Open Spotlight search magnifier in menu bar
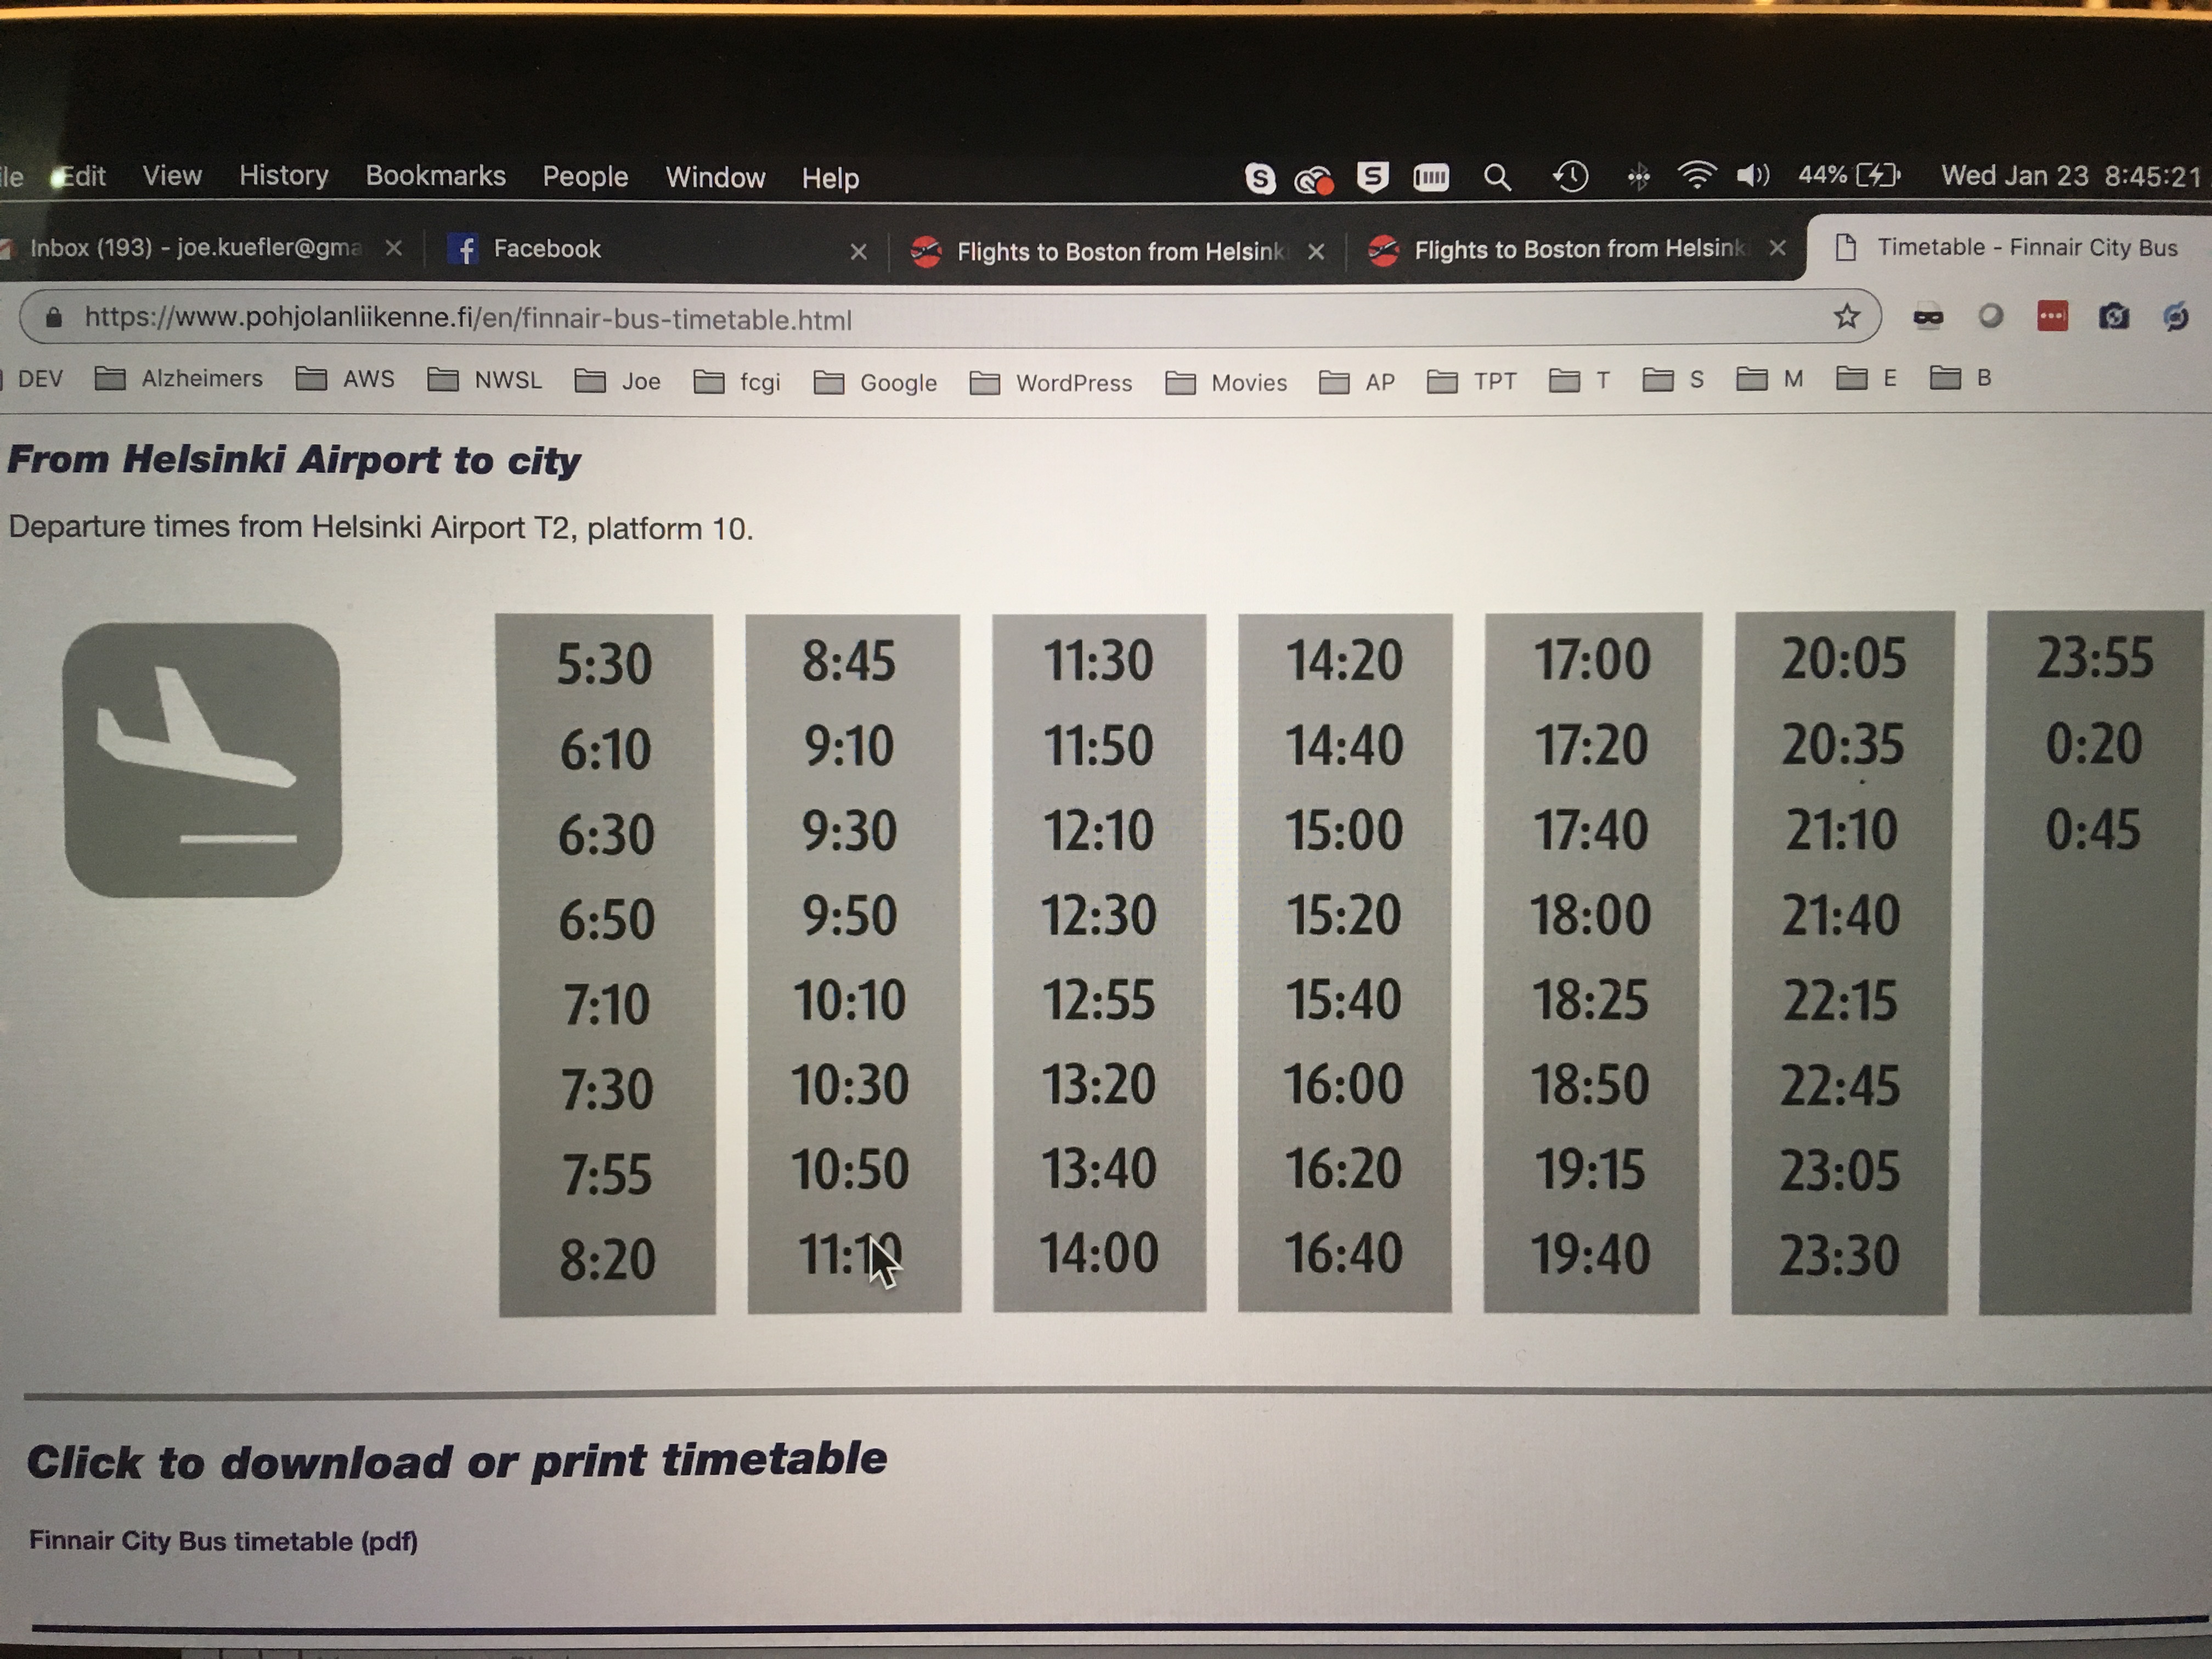 click(x=1496, y=178)
